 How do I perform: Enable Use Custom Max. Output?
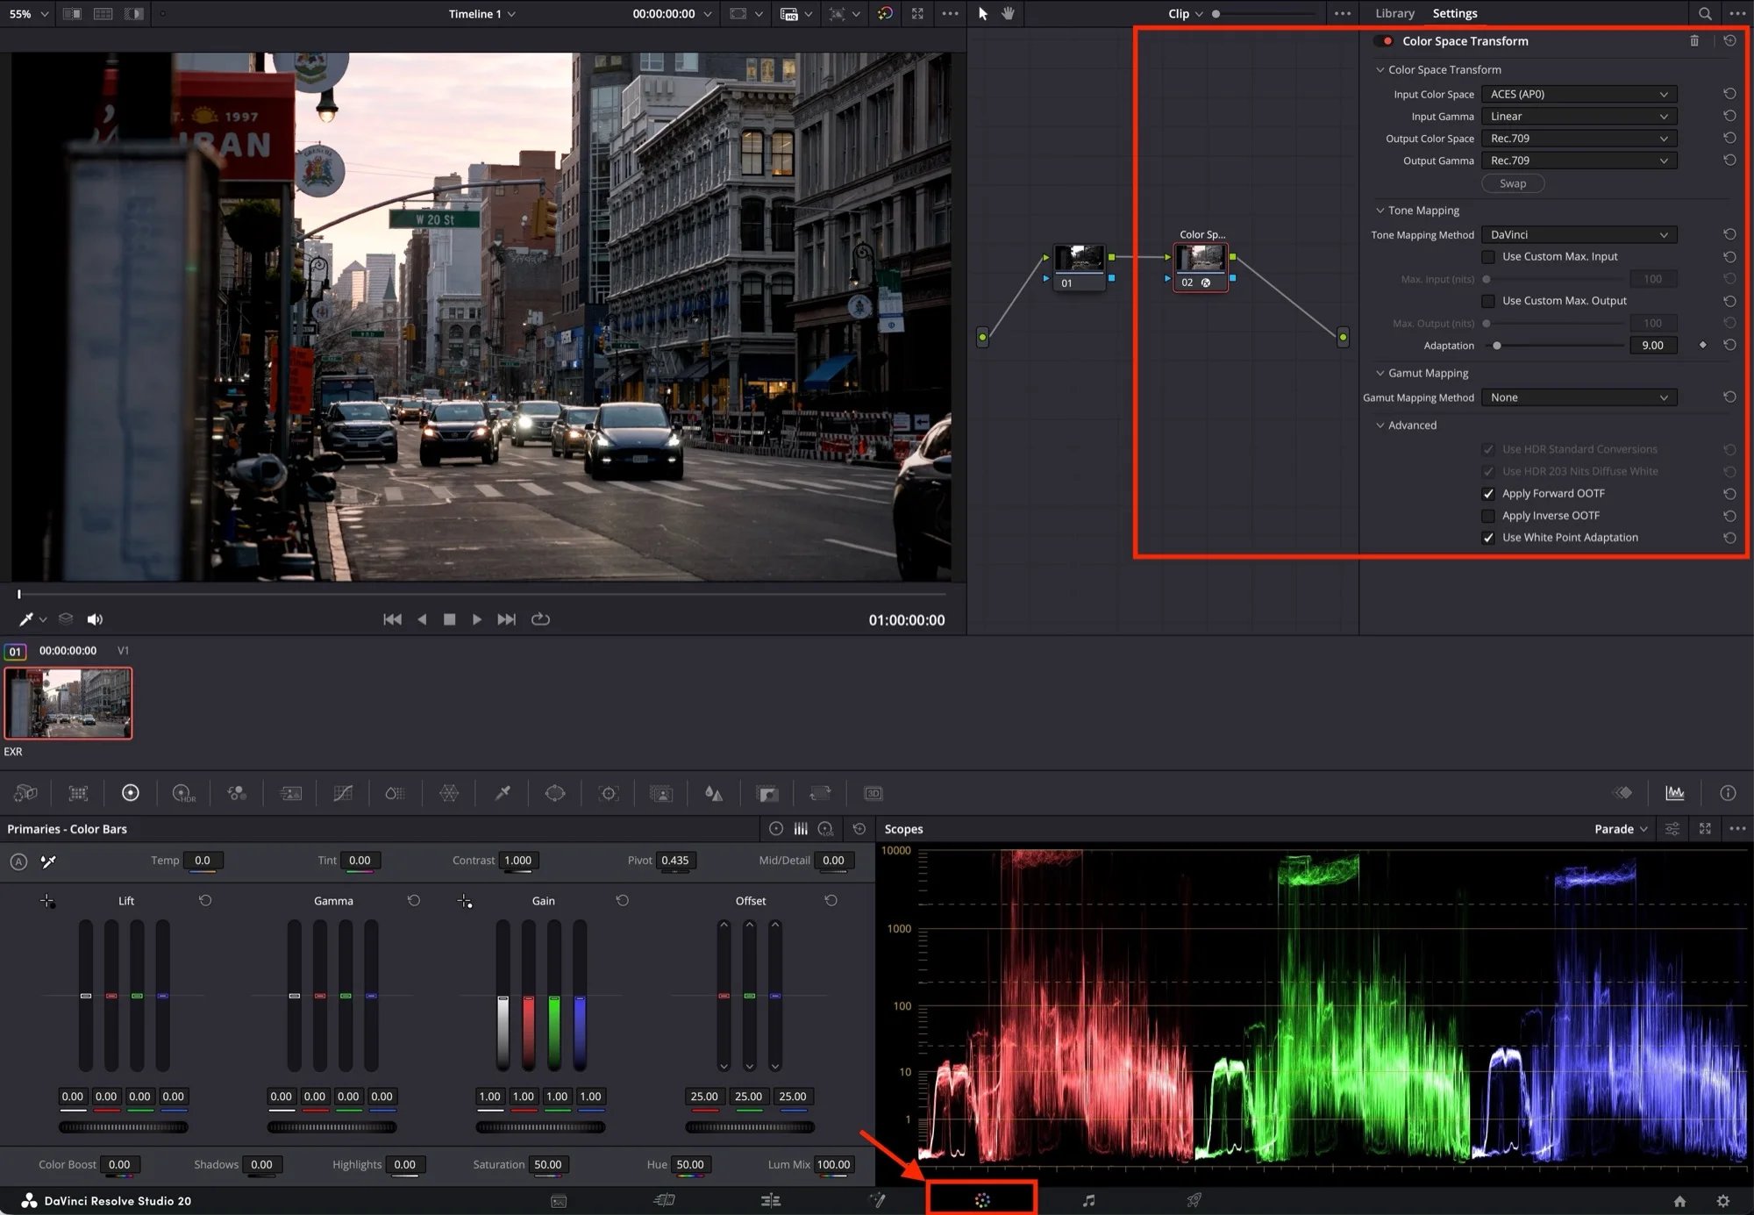(1488, 301)
